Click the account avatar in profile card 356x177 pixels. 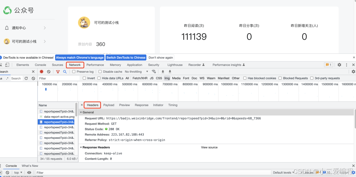pos(84,23)
